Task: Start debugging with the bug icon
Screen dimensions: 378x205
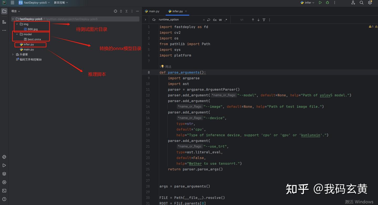Action: (327, 3)
